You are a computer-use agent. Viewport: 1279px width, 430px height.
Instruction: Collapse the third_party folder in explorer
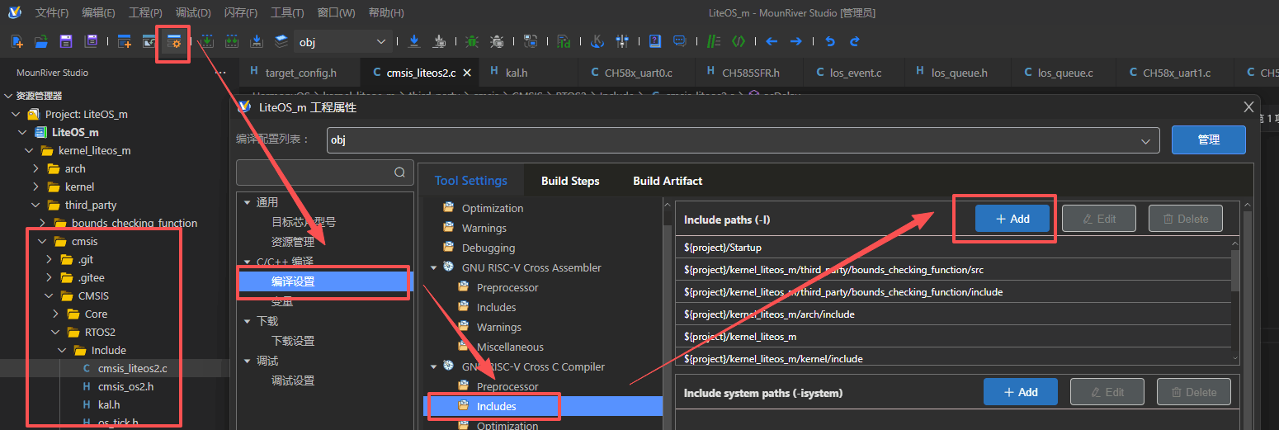click(35, 205)
